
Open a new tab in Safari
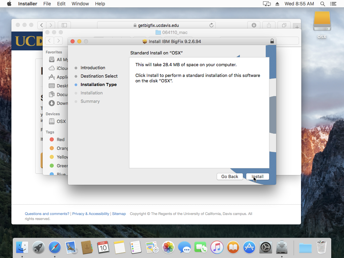point(297,27)
